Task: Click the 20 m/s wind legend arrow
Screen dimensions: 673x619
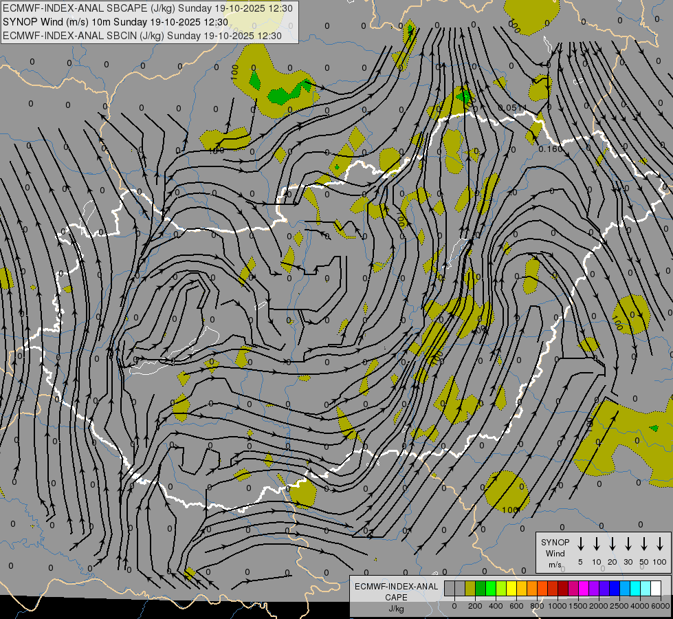Action: coord(613,544)
